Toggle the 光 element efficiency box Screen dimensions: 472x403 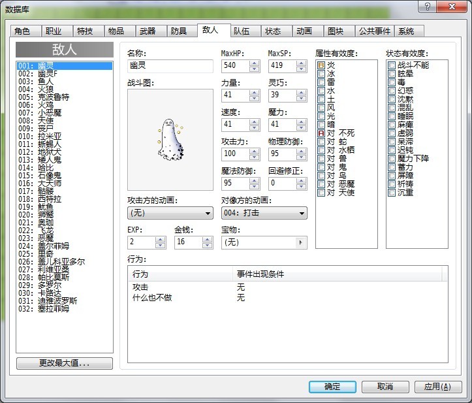tap(321, 116)
